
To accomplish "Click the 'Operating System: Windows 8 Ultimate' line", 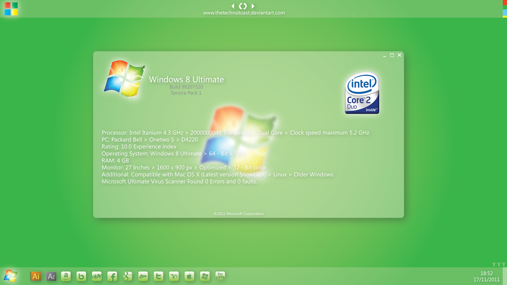I will (x=173, y=154).
